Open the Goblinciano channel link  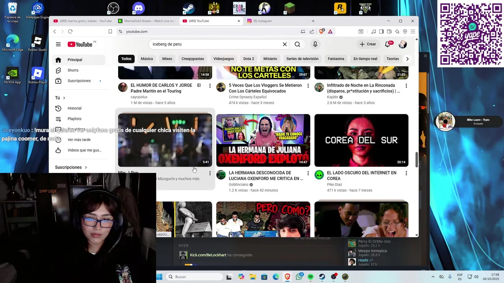click(239, 184)
